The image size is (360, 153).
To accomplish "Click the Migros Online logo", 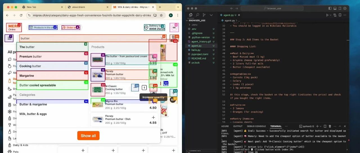I will (13, 28).
